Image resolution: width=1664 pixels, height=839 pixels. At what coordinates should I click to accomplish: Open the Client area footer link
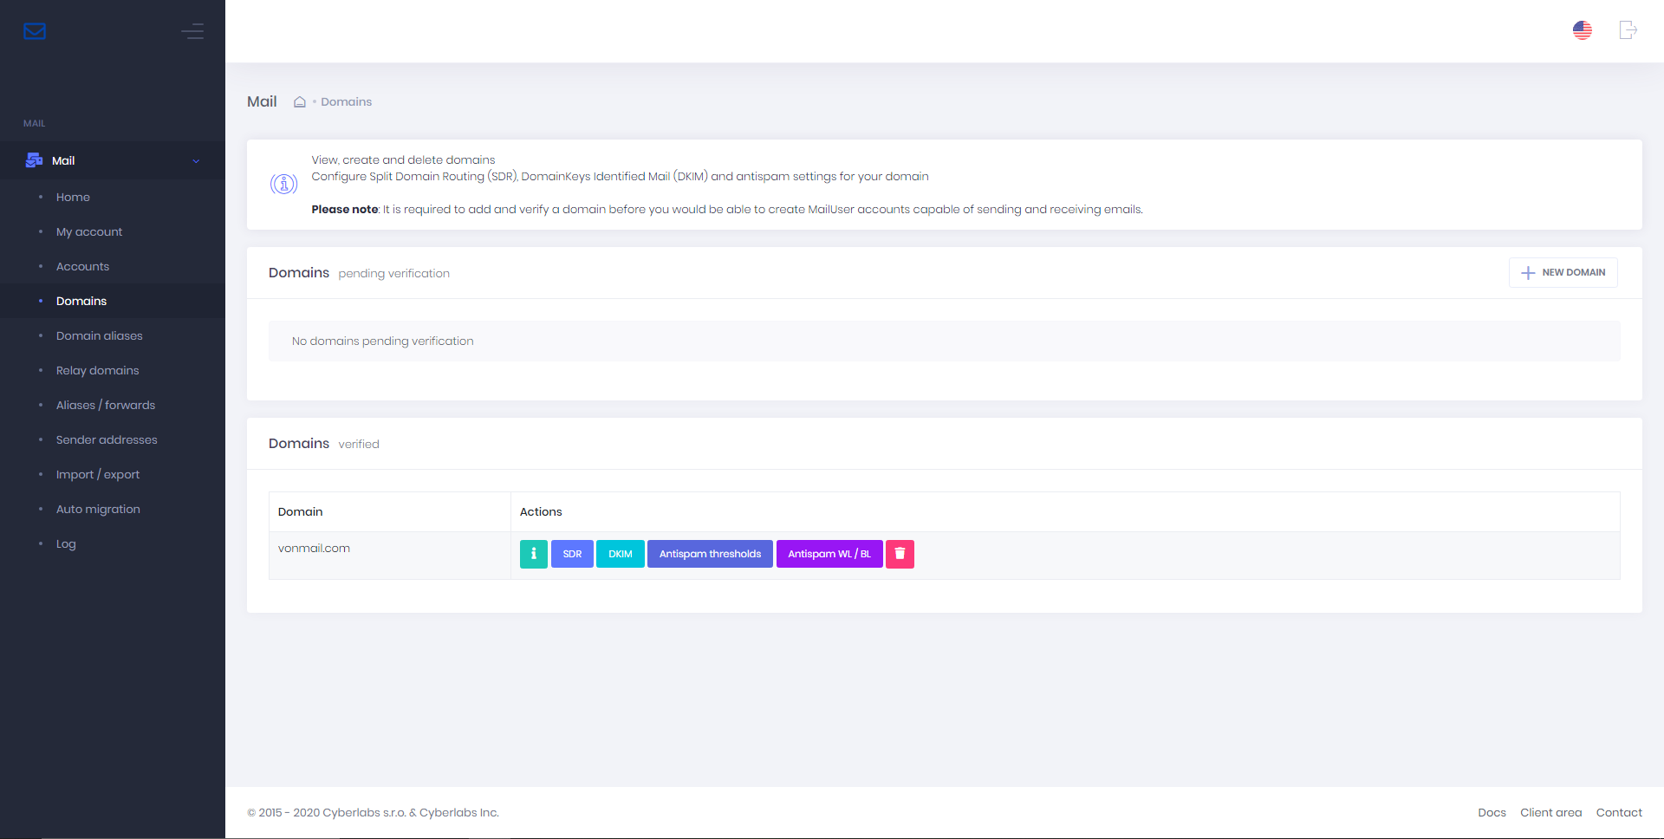[x=1550, y=812]
